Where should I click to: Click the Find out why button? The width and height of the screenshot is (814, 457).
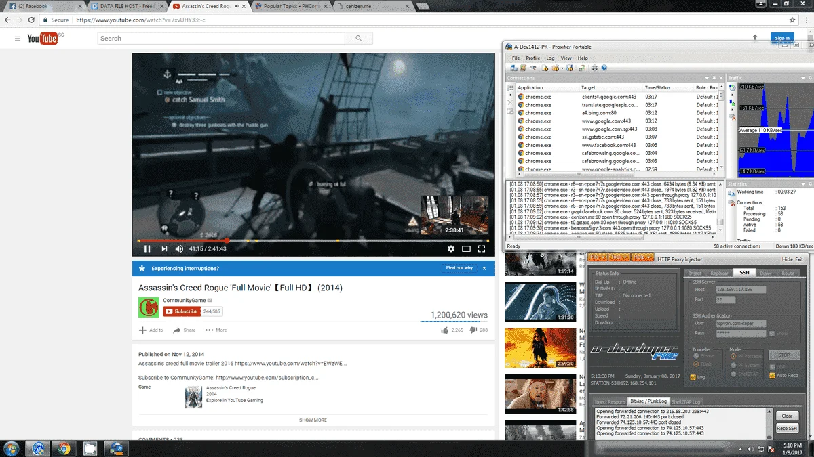(459, 268)
